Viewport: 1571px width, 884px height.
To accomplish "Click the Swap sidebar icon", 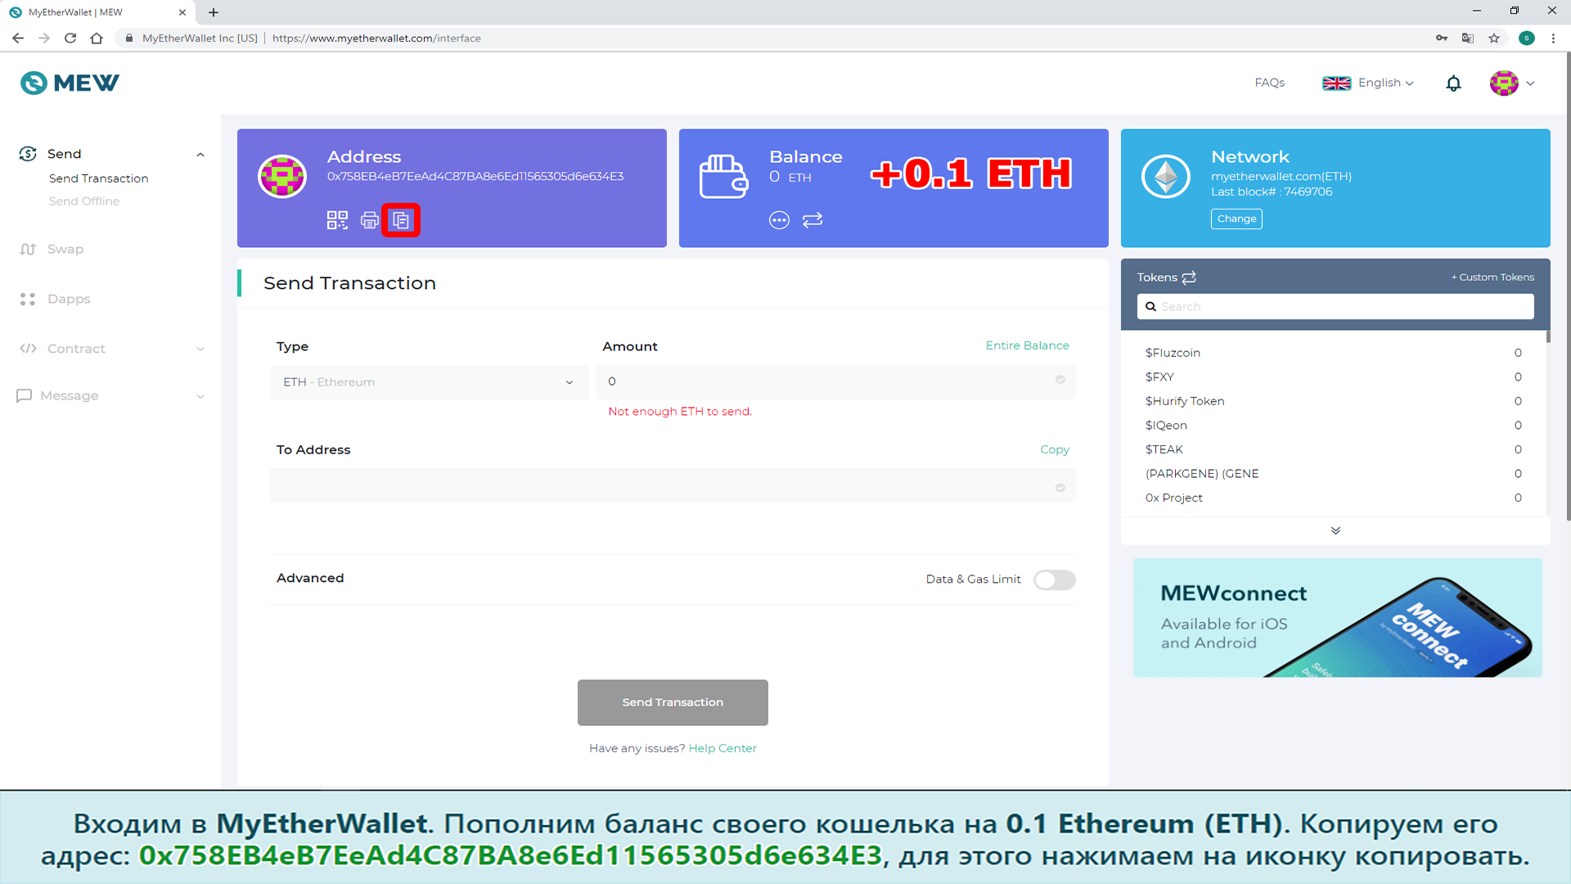I will [28, 250].
